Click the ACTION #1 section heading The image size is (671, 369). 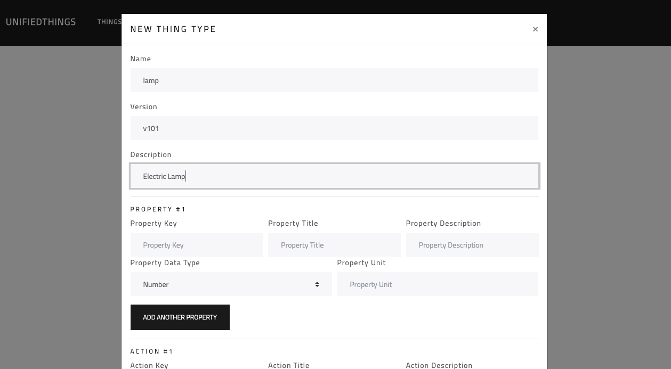pyautogui.click(x=151, y=351)
